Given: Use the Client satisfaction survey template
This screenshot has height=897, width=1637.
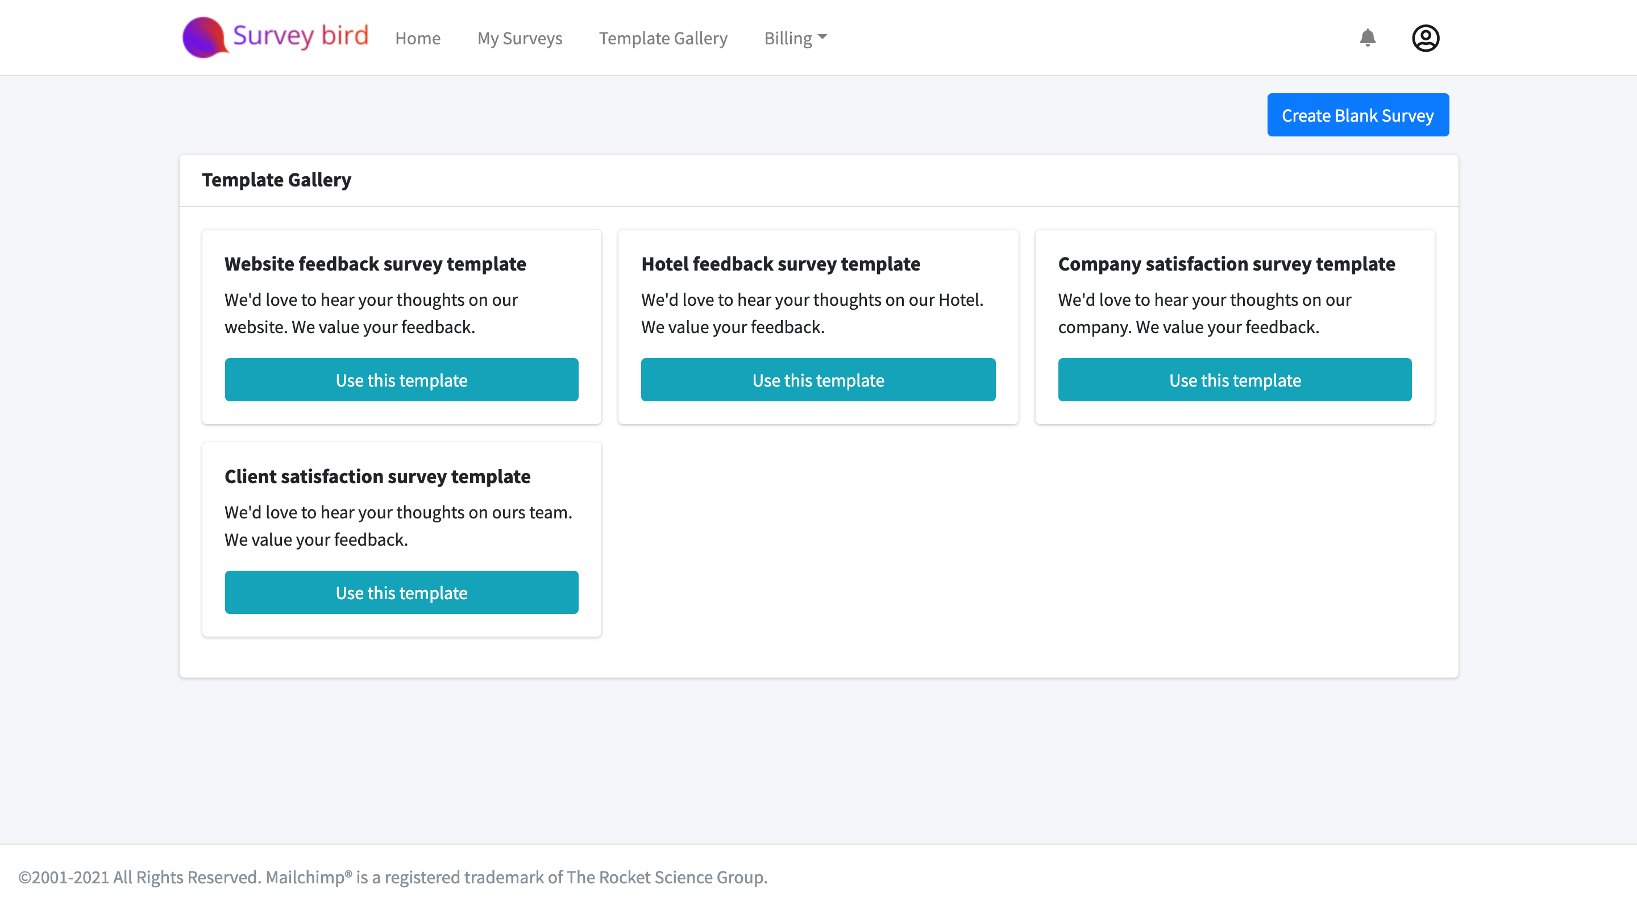Looking at the screenshot, I should pos(401,592).
